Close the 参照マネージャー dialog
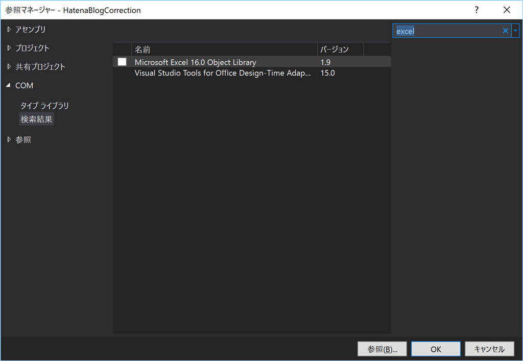Image resolution: width=523 pixels, height=361 pixels. 506,10
